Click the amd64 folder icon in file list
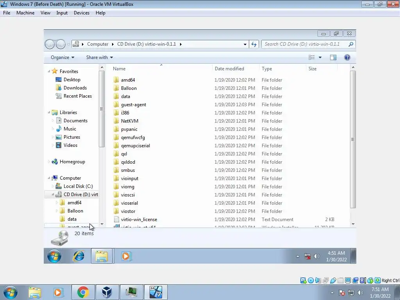The height and width of the screenshot is (300, 400). point(116,80)
